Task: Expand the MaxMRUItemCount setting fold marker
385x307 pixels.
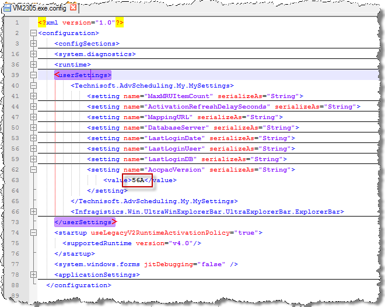Action: (x=33, y=96)
